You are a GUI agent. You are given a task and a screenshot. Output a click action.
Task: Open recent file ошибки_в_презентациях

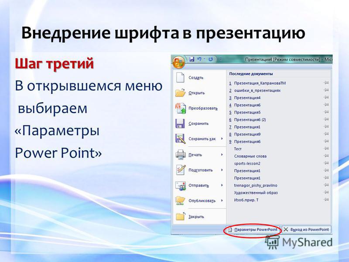click(257, 90)
